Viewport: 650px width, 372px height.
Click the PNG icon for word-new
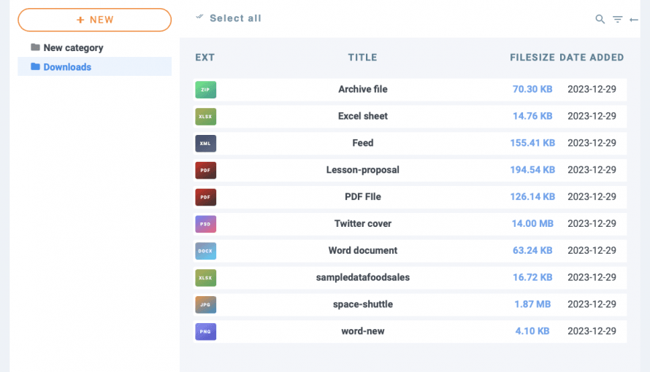205,331
